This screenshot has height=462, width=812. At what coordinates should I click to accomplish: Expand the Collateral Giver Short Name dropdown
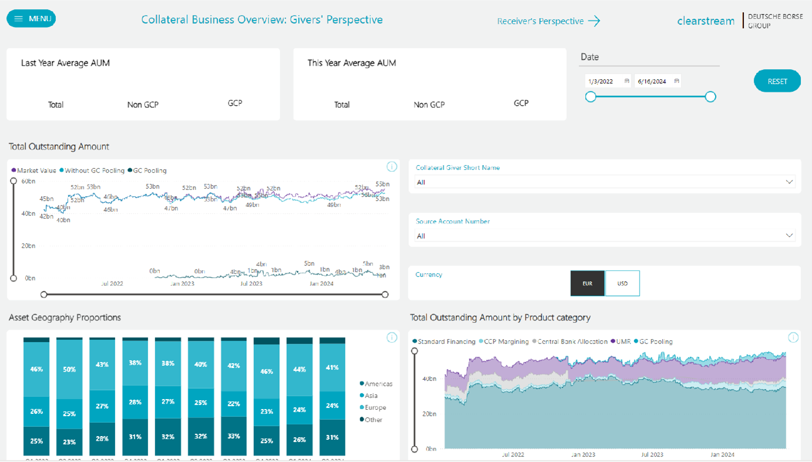(x=789, y=182)
